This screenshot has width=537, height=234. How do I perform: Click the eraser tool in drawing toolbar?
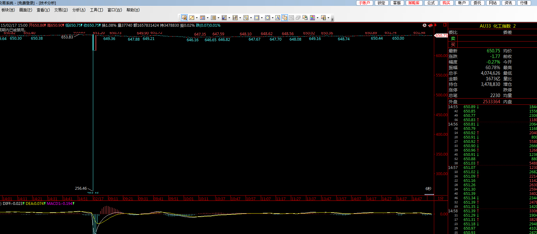click(298, 18)
